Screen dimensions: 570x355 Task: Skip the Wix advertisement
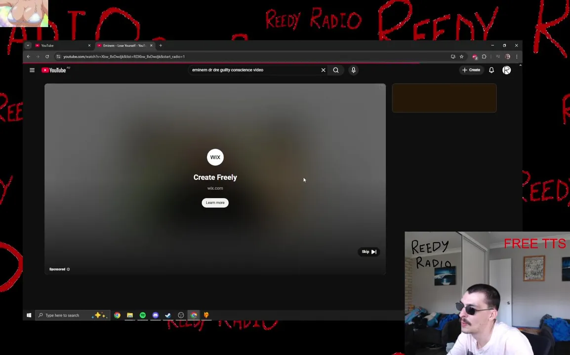(368, 251)
